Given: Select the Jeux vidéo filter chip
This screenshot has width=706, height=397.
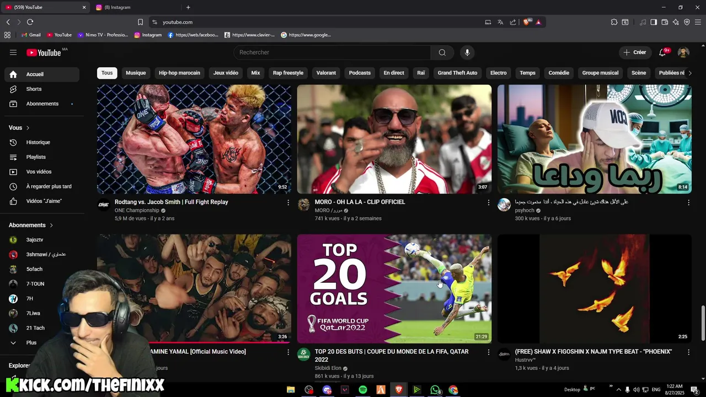Looking at the screenshot, I should click(x=226, y=73).
